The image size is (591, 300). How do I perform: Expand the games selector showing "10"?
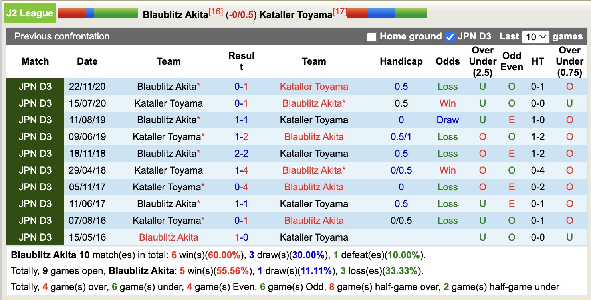535,36
